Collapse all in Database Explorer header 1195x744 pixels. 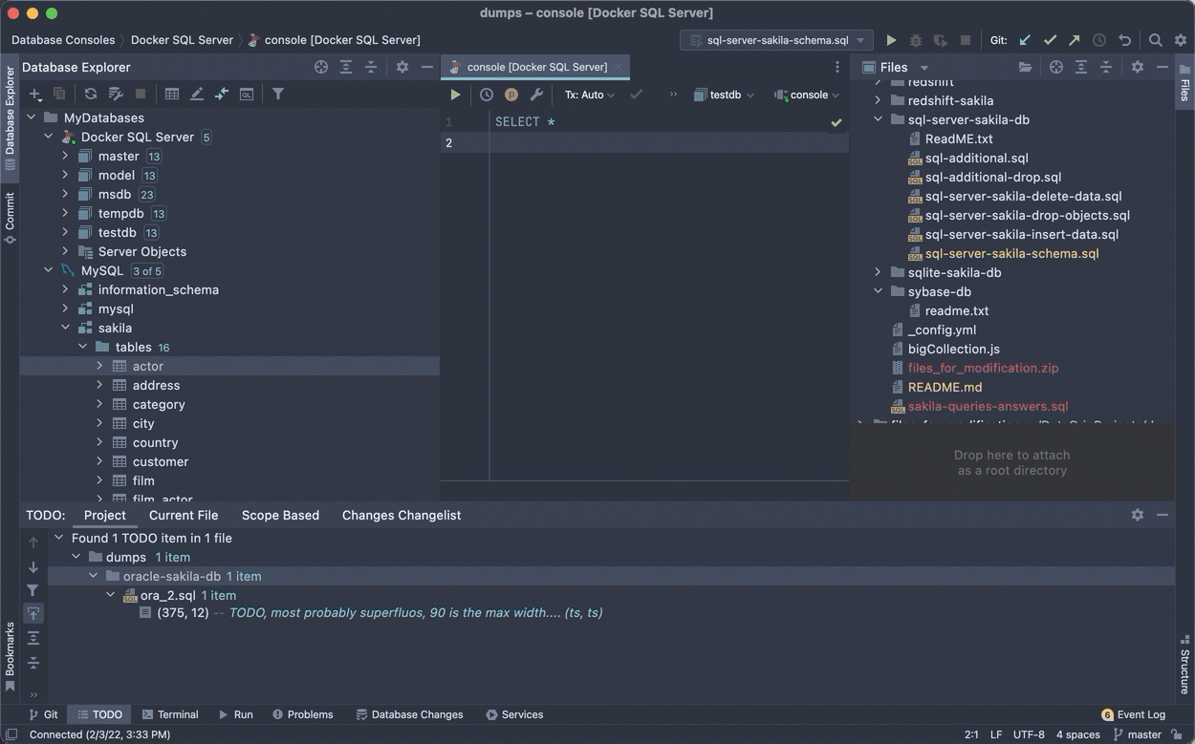pyautogui.click(x=371, y=67)
